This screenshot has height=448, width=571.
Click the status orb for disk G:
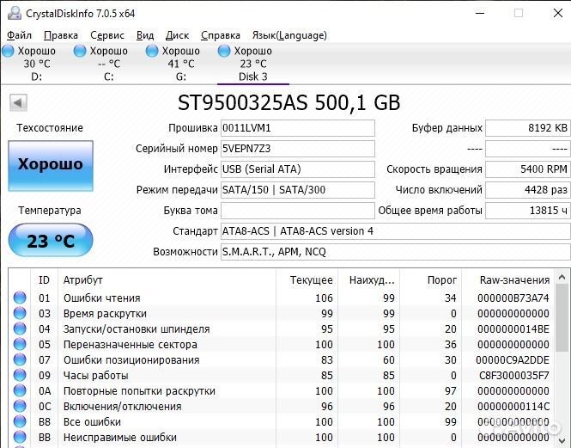(152, 51)
